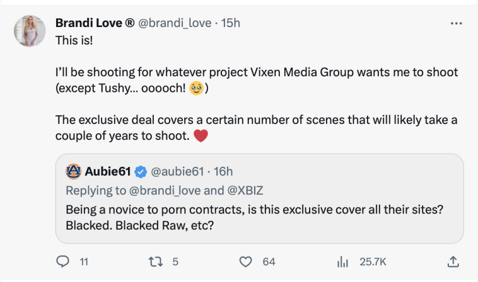The image size is (478, 282).
Task: Click the 64 likes count
Action: [x=269, y=261]
